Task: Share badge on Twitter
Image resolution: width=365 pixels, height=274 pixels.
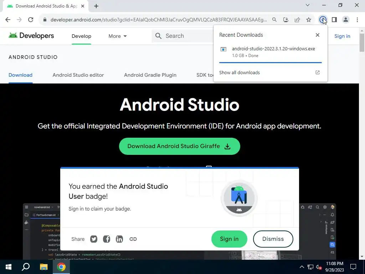Action: (x=94, y=239)
